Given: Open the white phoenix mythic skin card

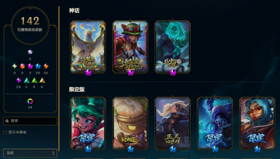Looking at the screenshot, I should tap(88, 47).
